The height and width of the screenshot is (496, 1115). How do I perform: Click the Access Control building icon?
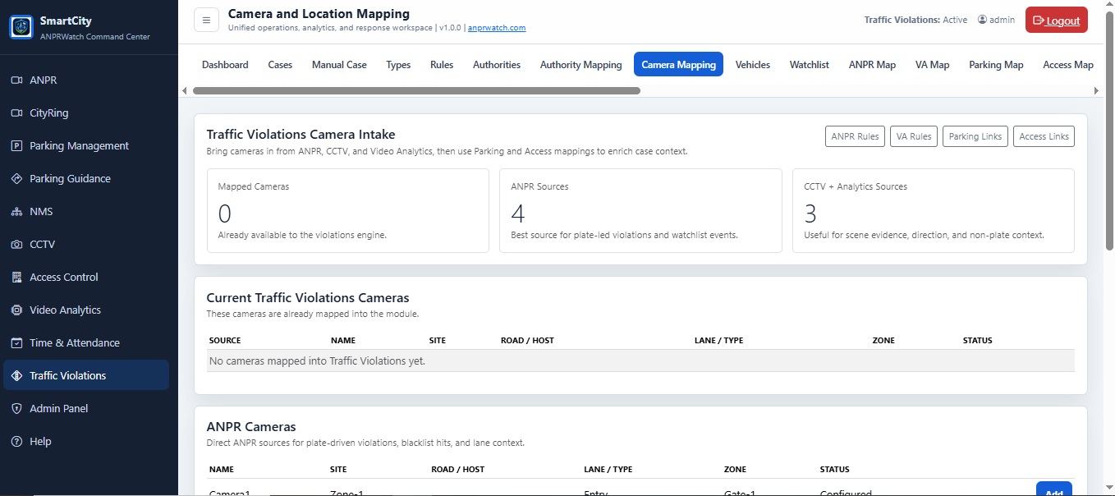point(16,278)
